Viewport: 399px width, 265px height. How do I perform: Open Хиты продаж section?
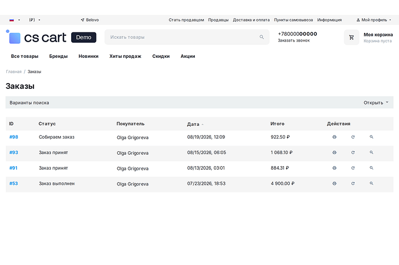click(x=125, y=56)
